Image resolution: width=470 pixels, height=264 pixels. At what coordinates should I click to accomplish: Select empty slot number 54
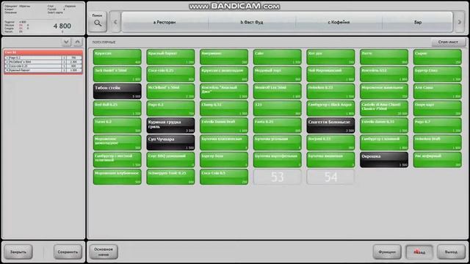coord(330,177)
